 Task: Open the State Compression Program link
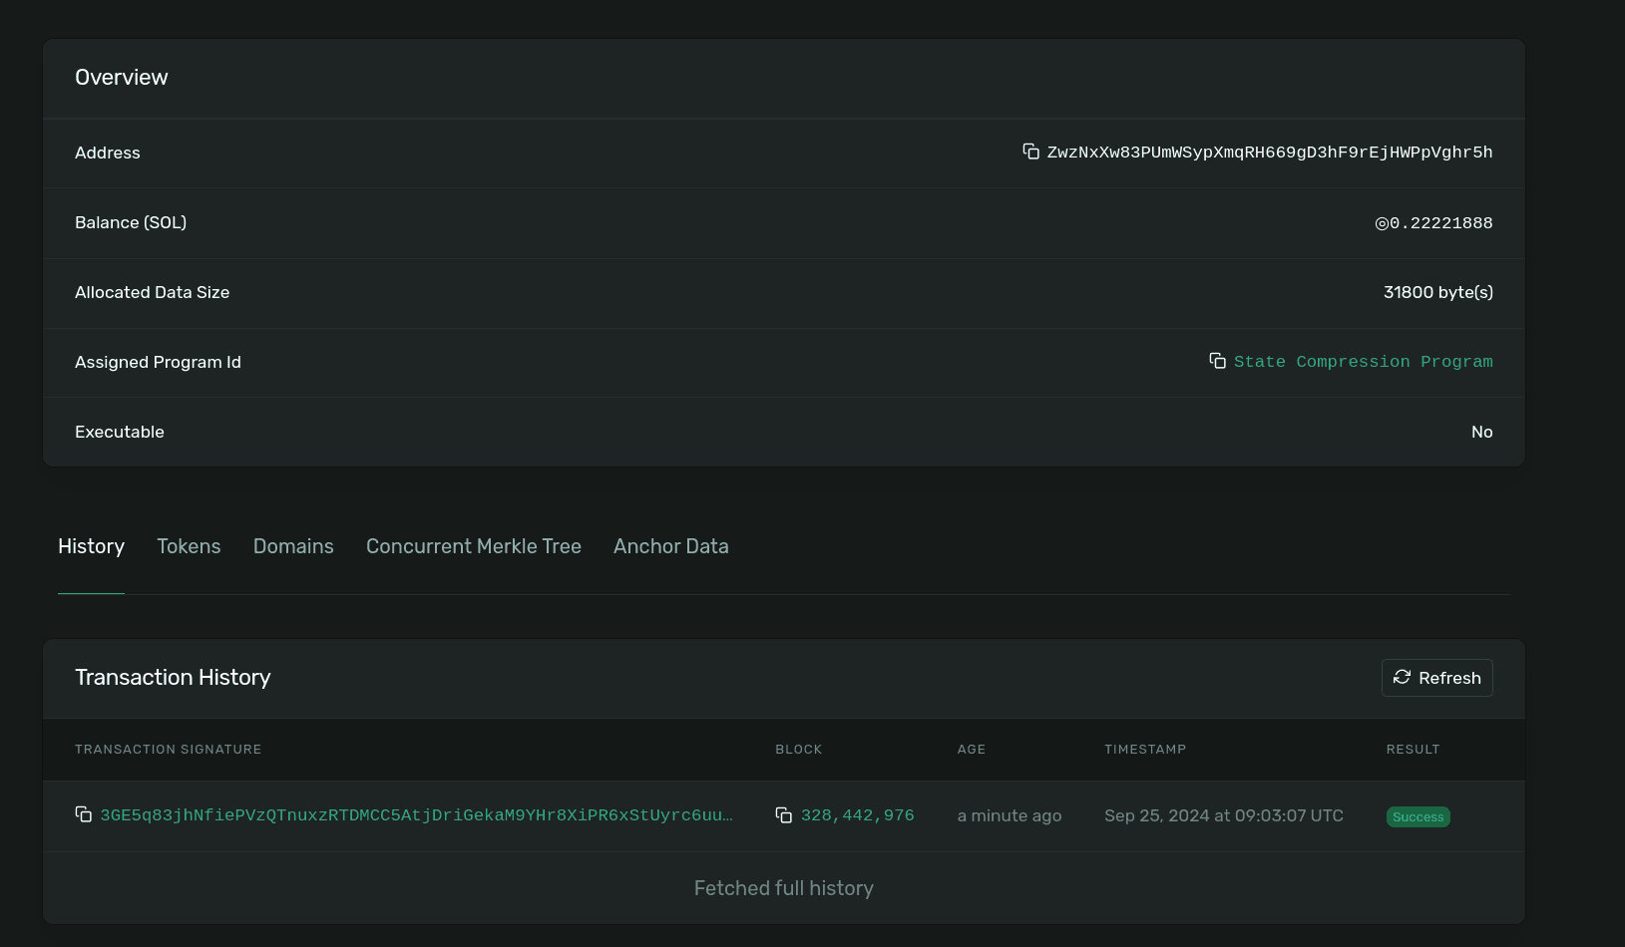(1363, 361)
